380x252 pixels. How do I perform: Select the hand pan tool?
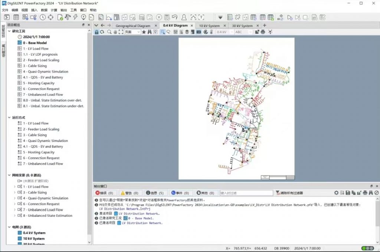(115, 32)
